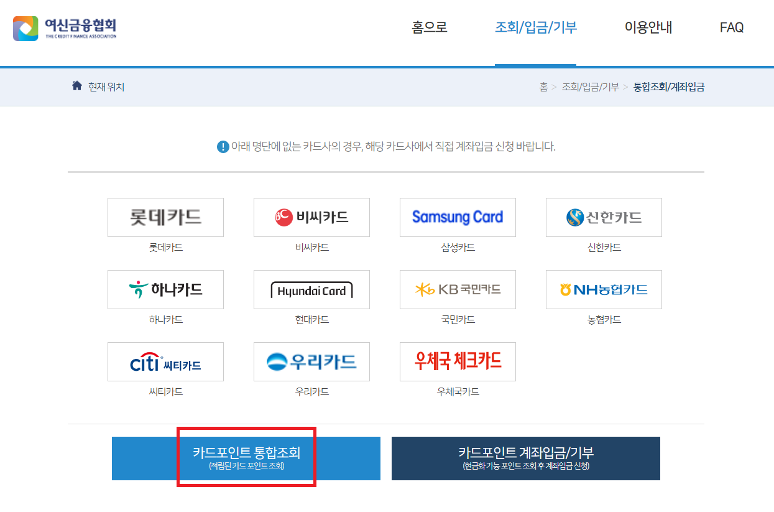Click the 여신금융협회 logo
The image size is (774, 512).
(x=65, y=28)
